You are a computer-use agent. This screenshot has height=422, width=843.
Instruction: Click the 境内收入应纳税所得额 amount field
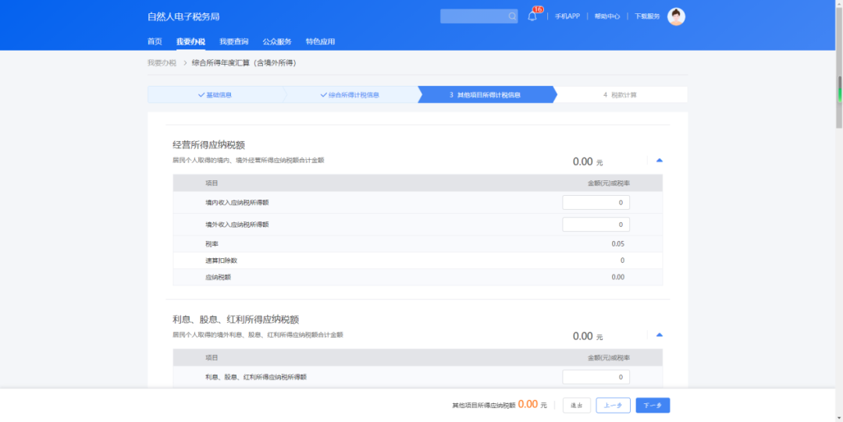tap(596, 203)
